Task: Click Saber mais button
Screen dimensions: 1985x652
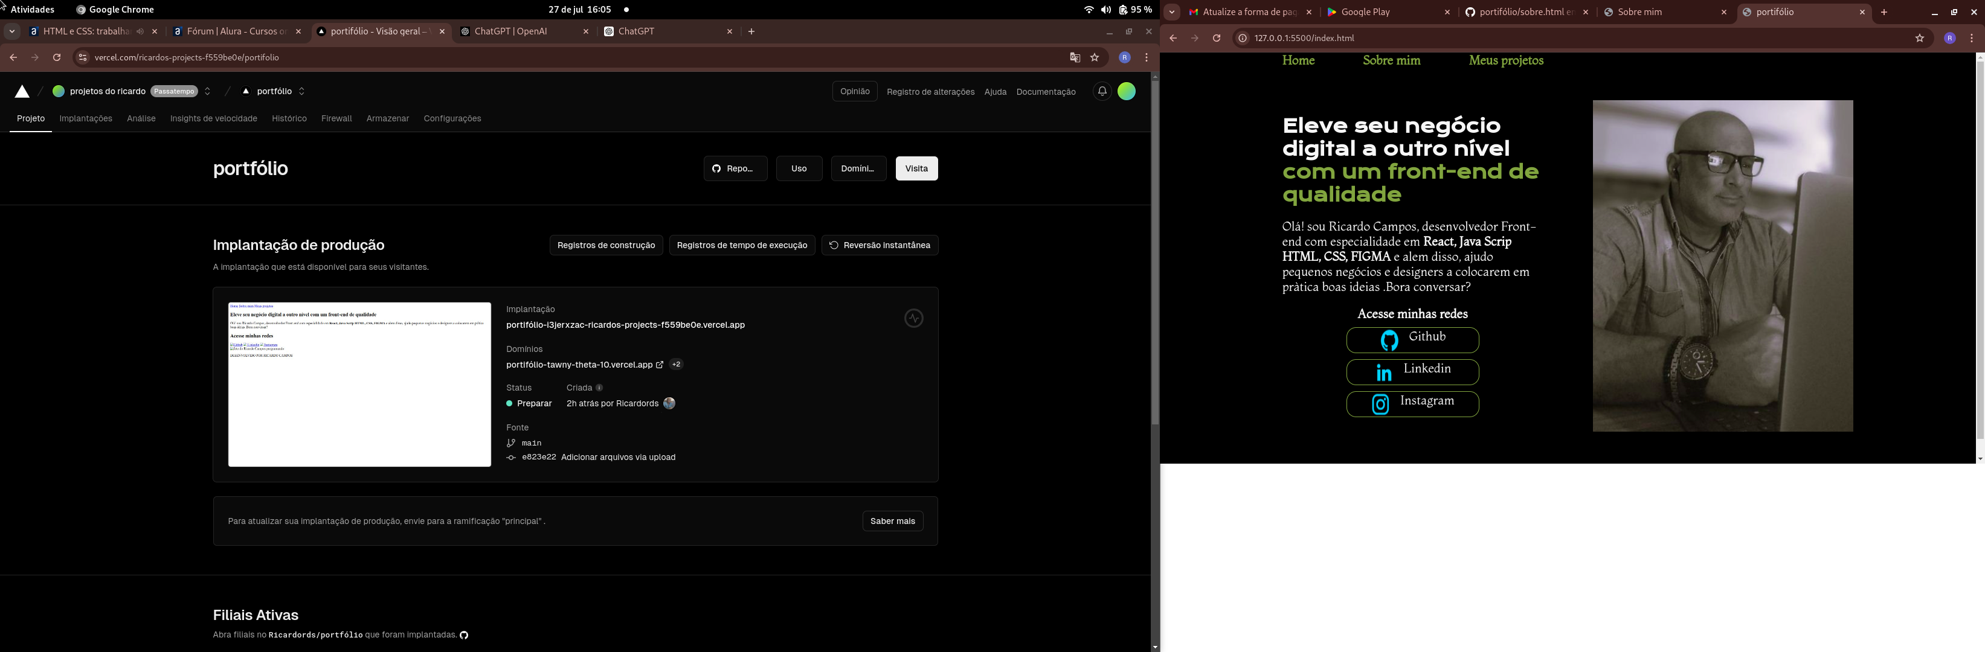Action: click(892, 521)
